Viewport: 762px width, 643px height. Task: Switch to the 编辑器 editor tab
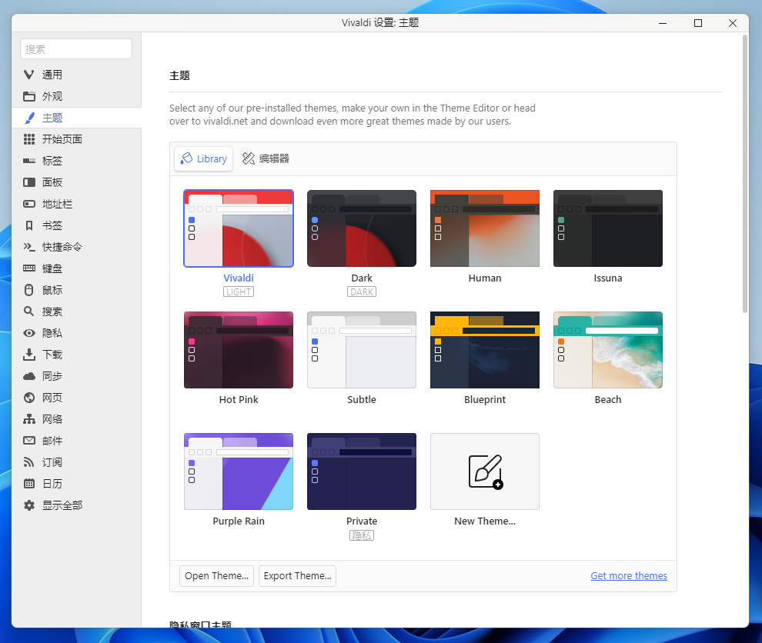pyautogui.click(x=266, y=158)
